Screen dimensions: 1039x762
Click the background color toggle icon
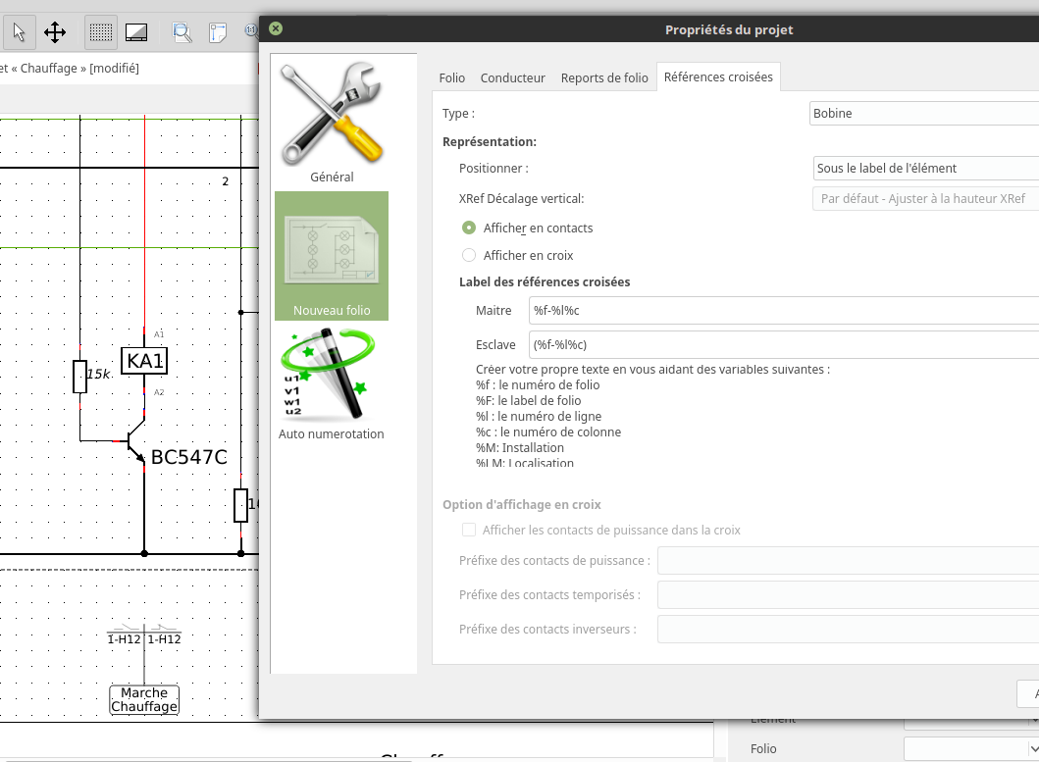point(136,32)
